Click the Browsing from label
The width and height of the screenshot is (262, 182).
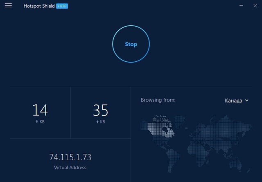[158, 100]
